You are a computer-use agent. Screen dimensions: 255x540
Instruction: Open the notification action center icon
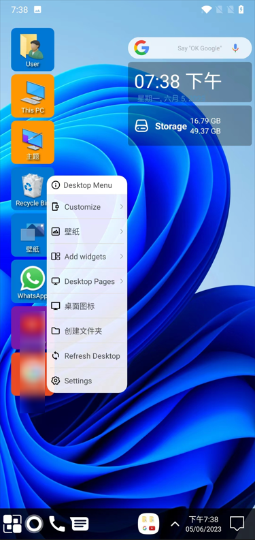coord(237,524)
